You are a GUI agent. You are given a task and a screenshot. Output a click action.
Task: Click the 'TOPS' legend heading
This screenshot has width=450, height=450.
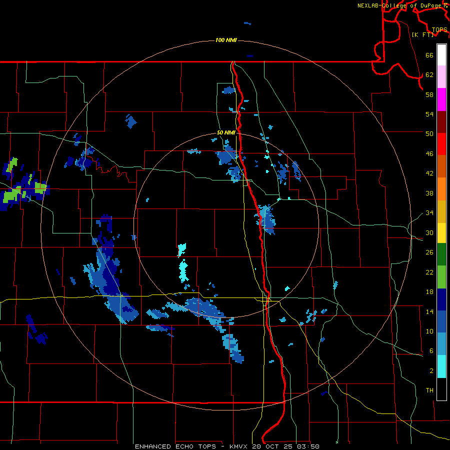click(x=439, y=30)
